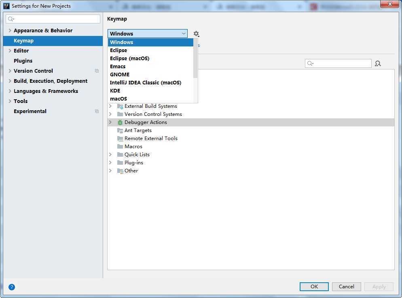Viewport: 402px width, 298px height.
Task: Click Quick Lists folder icon
Action: point(120,155)
